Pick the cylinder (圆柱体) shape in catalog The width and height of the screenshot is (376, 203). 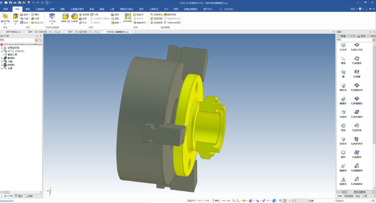(x=343, y=87)
